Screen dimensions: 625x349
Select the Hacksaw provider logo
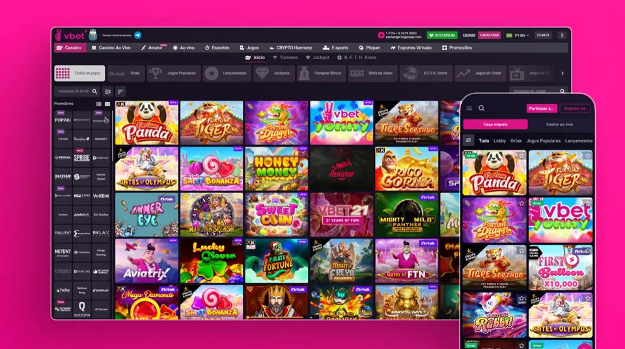coord(62,177)
